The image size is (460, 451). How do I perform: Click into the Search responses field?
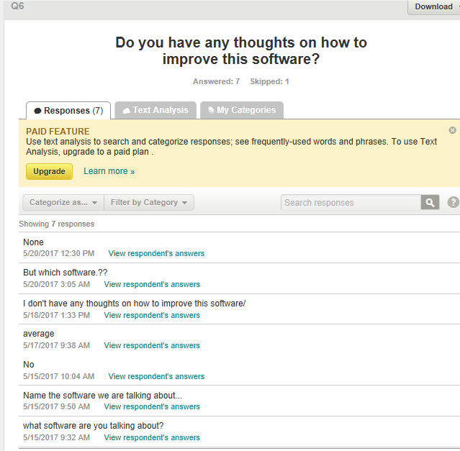coord(351,203)
